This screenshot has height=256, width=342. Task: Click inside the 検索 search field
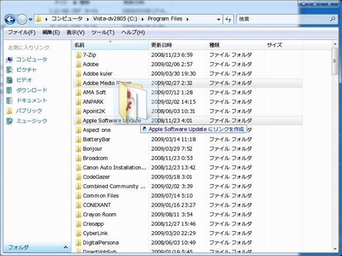(x=283, y=19)
